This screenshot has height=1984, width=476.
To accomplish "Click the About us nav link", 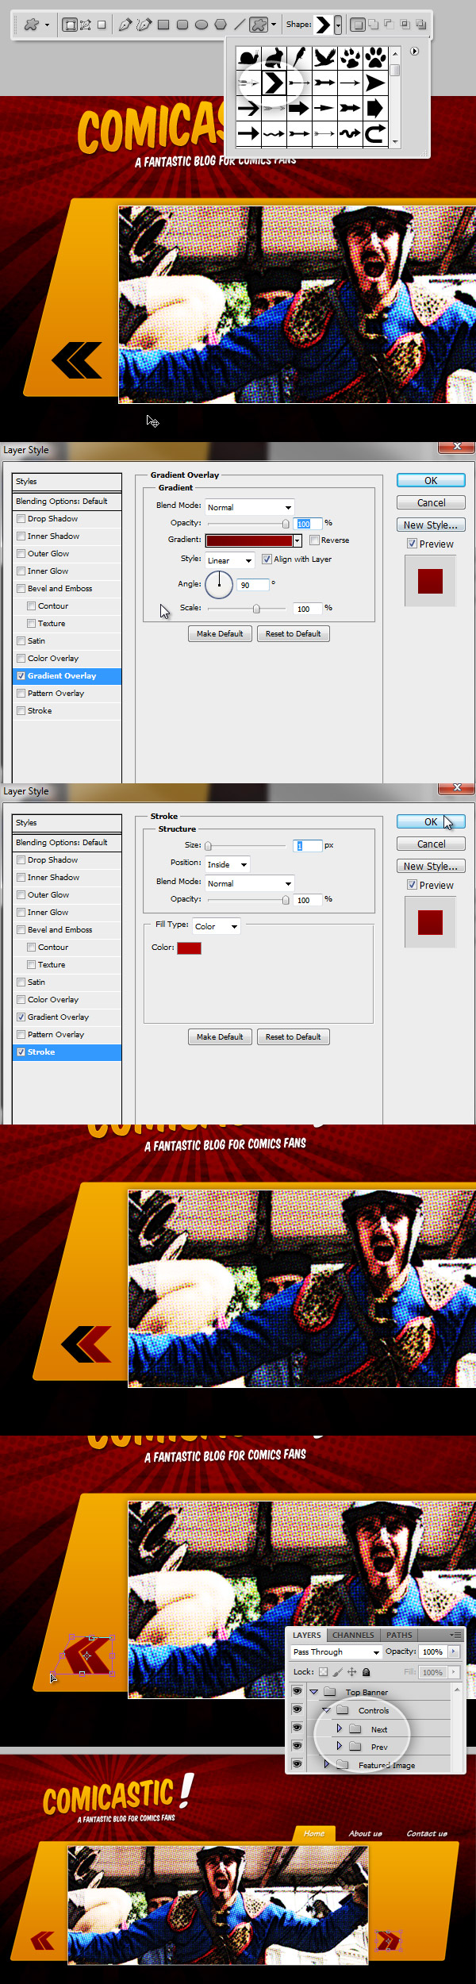I will click(x=365, y=1833).
